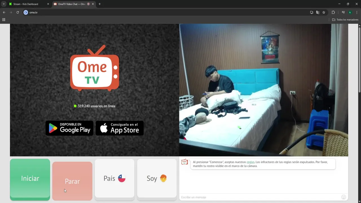
Task: Click the OmeTV television logo
Action: pos(94,68)
